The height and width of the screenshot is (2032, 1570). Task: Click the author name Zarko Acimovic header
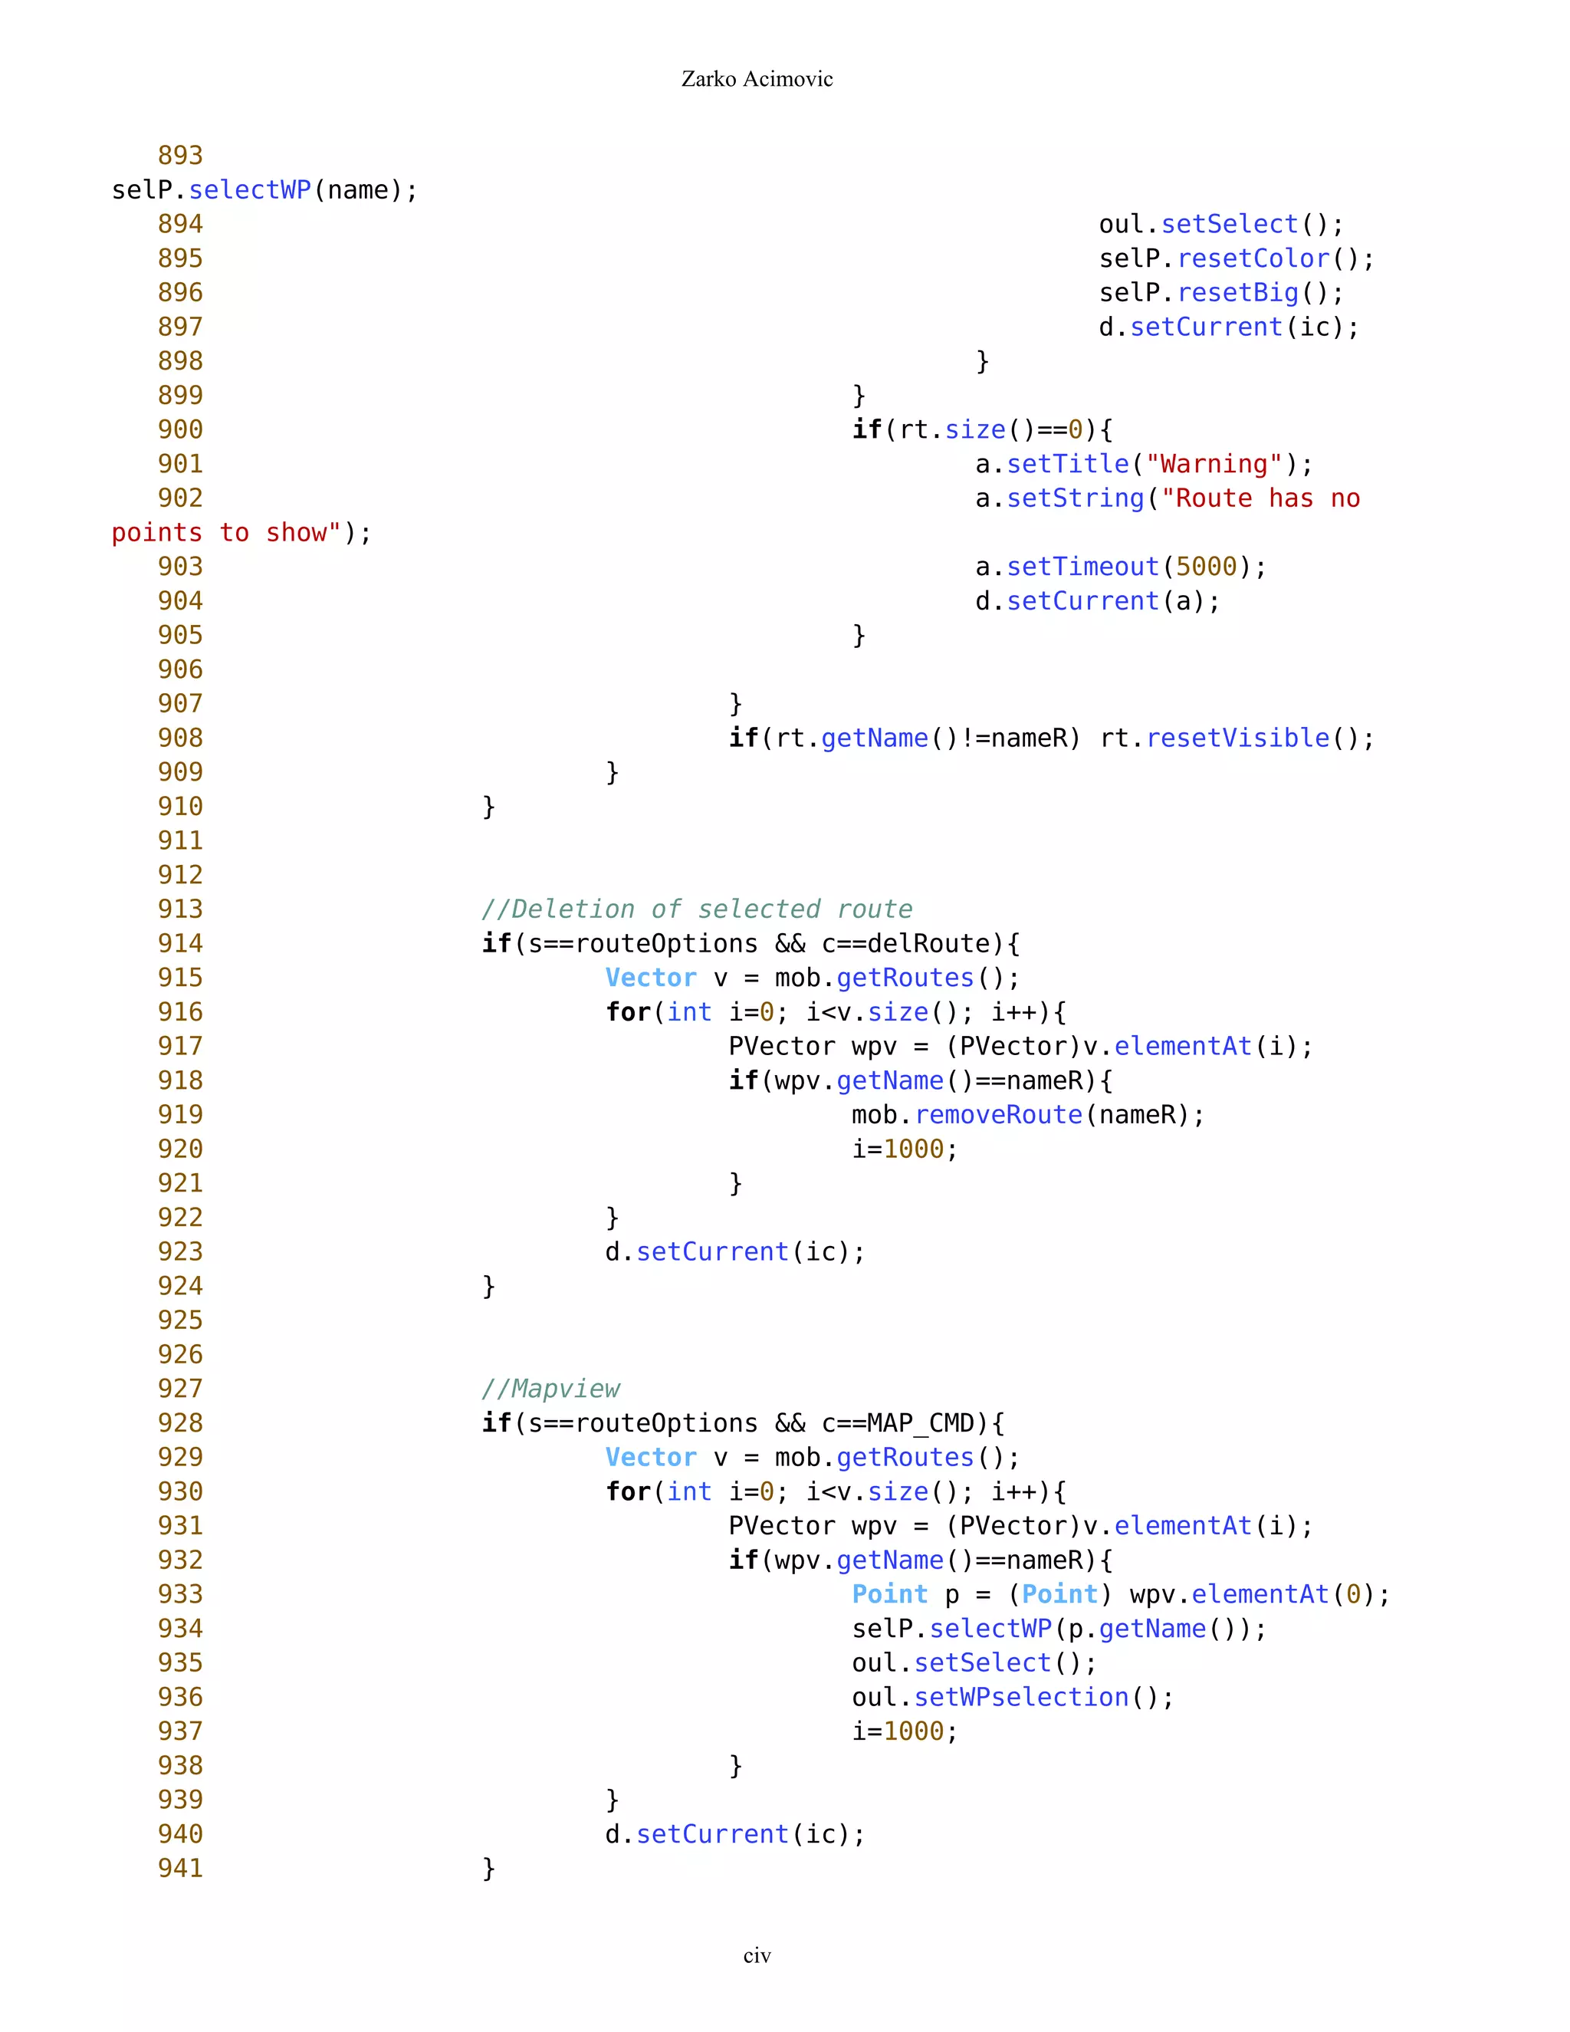click(756, 79)
